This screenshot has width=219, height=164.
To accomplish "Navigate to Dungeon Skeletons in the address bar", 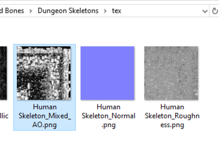I will click(x=68, y=11).
